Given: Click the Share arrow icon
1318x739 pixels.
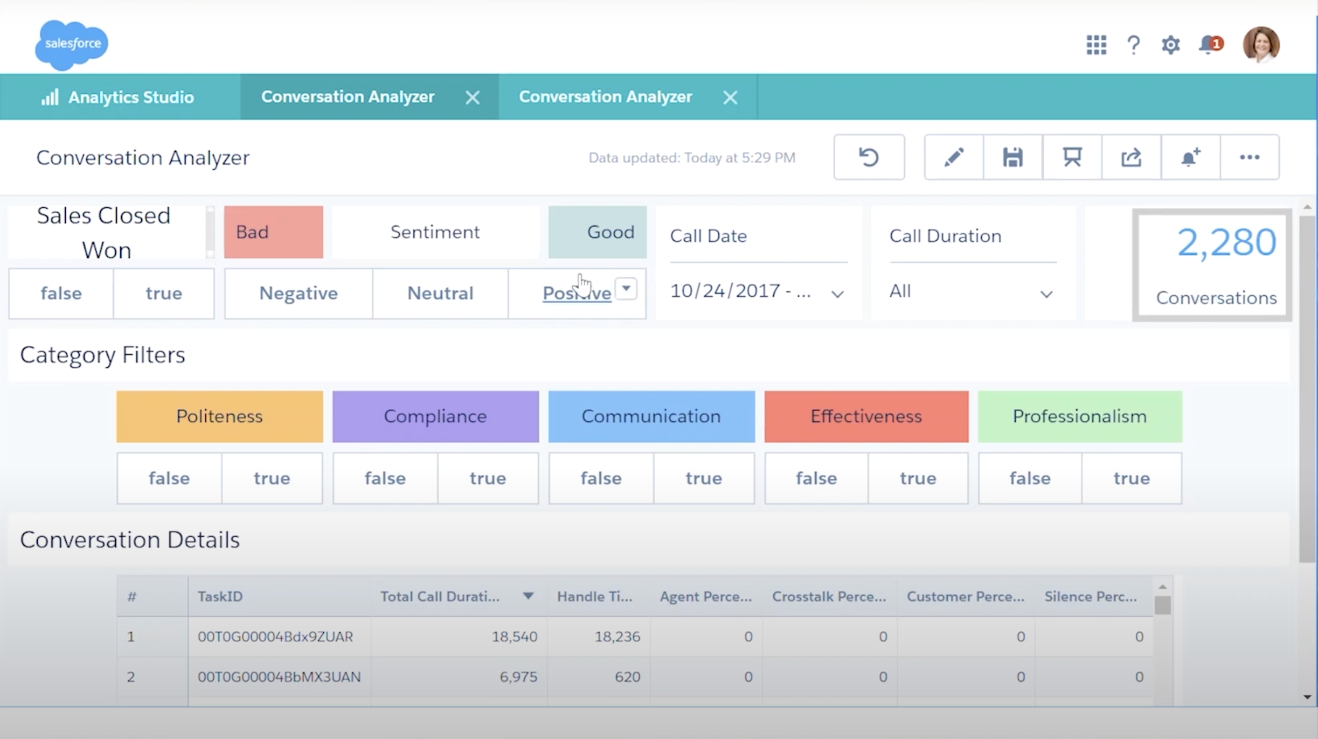Looking at the screenshot, I should pos(1131,157).
